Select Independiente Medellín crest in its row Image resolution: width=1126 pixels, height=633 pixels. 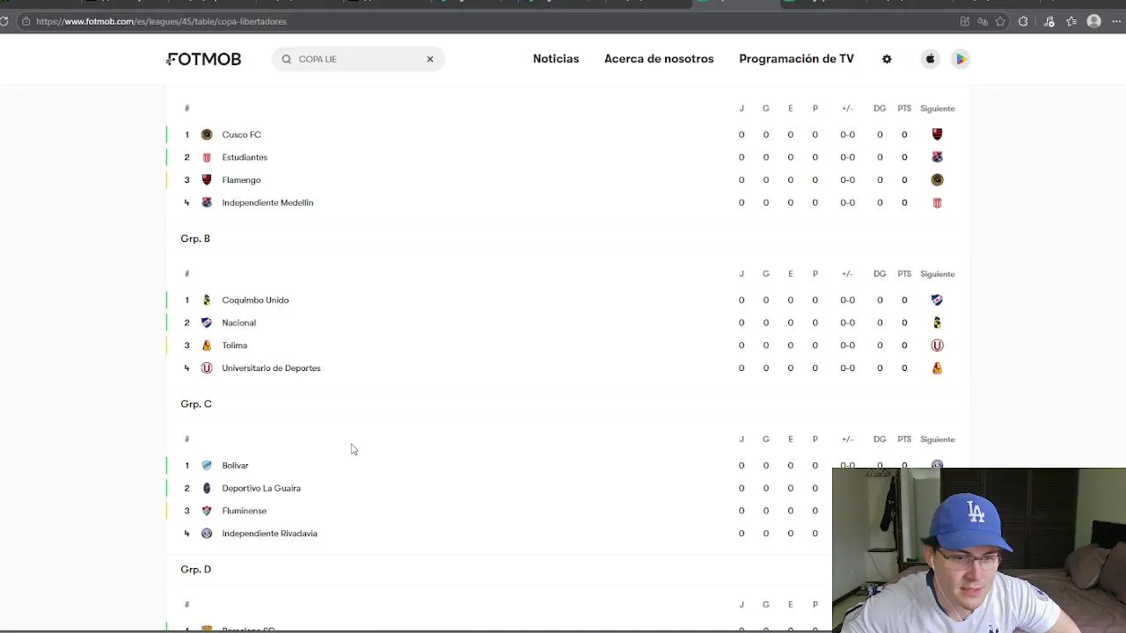point(207,202)
